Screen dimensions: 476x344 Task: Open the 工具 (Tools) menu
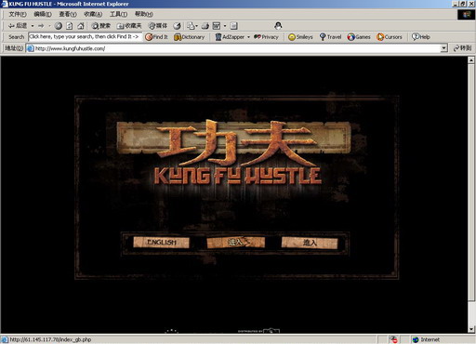(118, 14)
